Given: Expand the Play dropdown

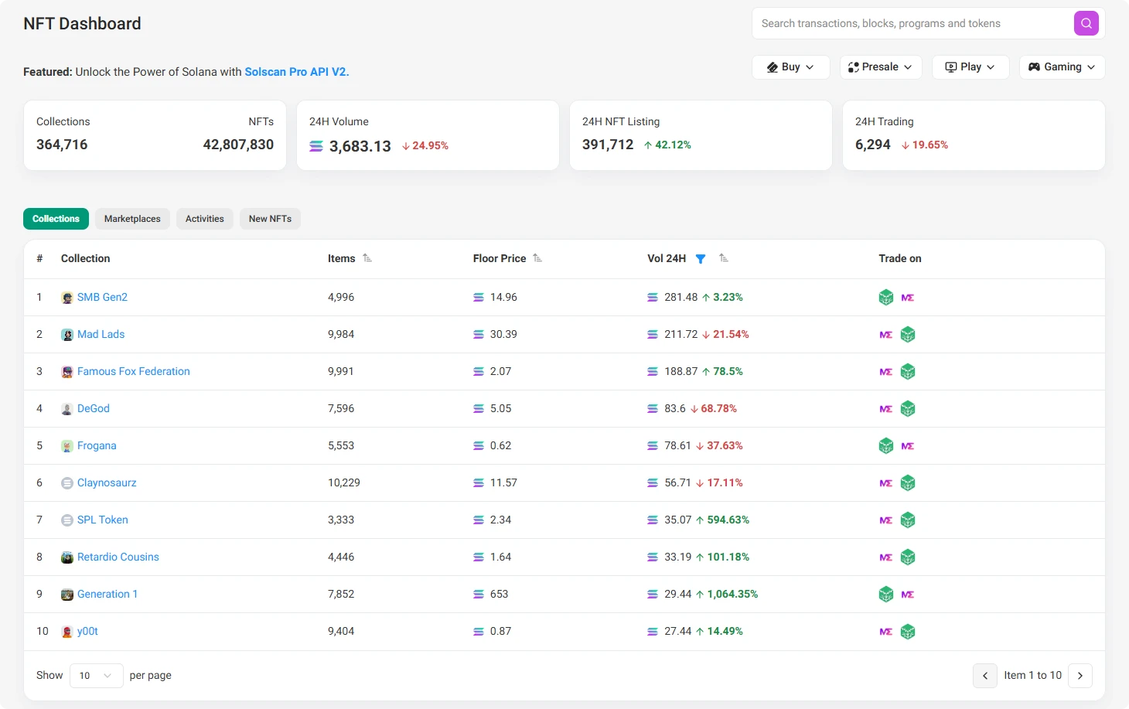Looking at the screenshot, I should pos(970,66).
